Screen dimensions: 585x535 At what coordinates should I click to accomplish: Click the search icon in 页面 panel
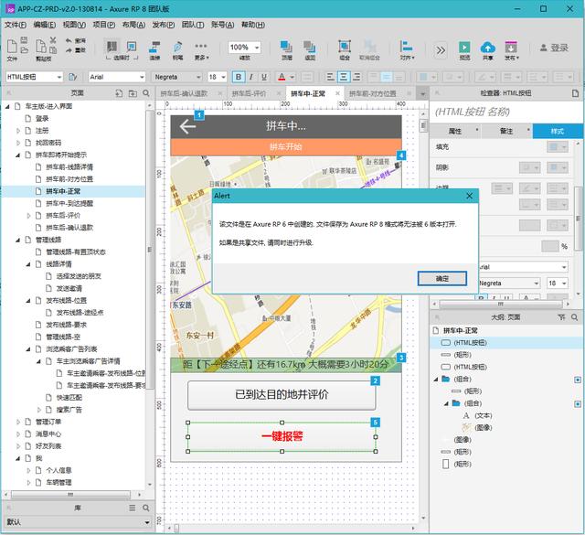(x=144, y=92)
